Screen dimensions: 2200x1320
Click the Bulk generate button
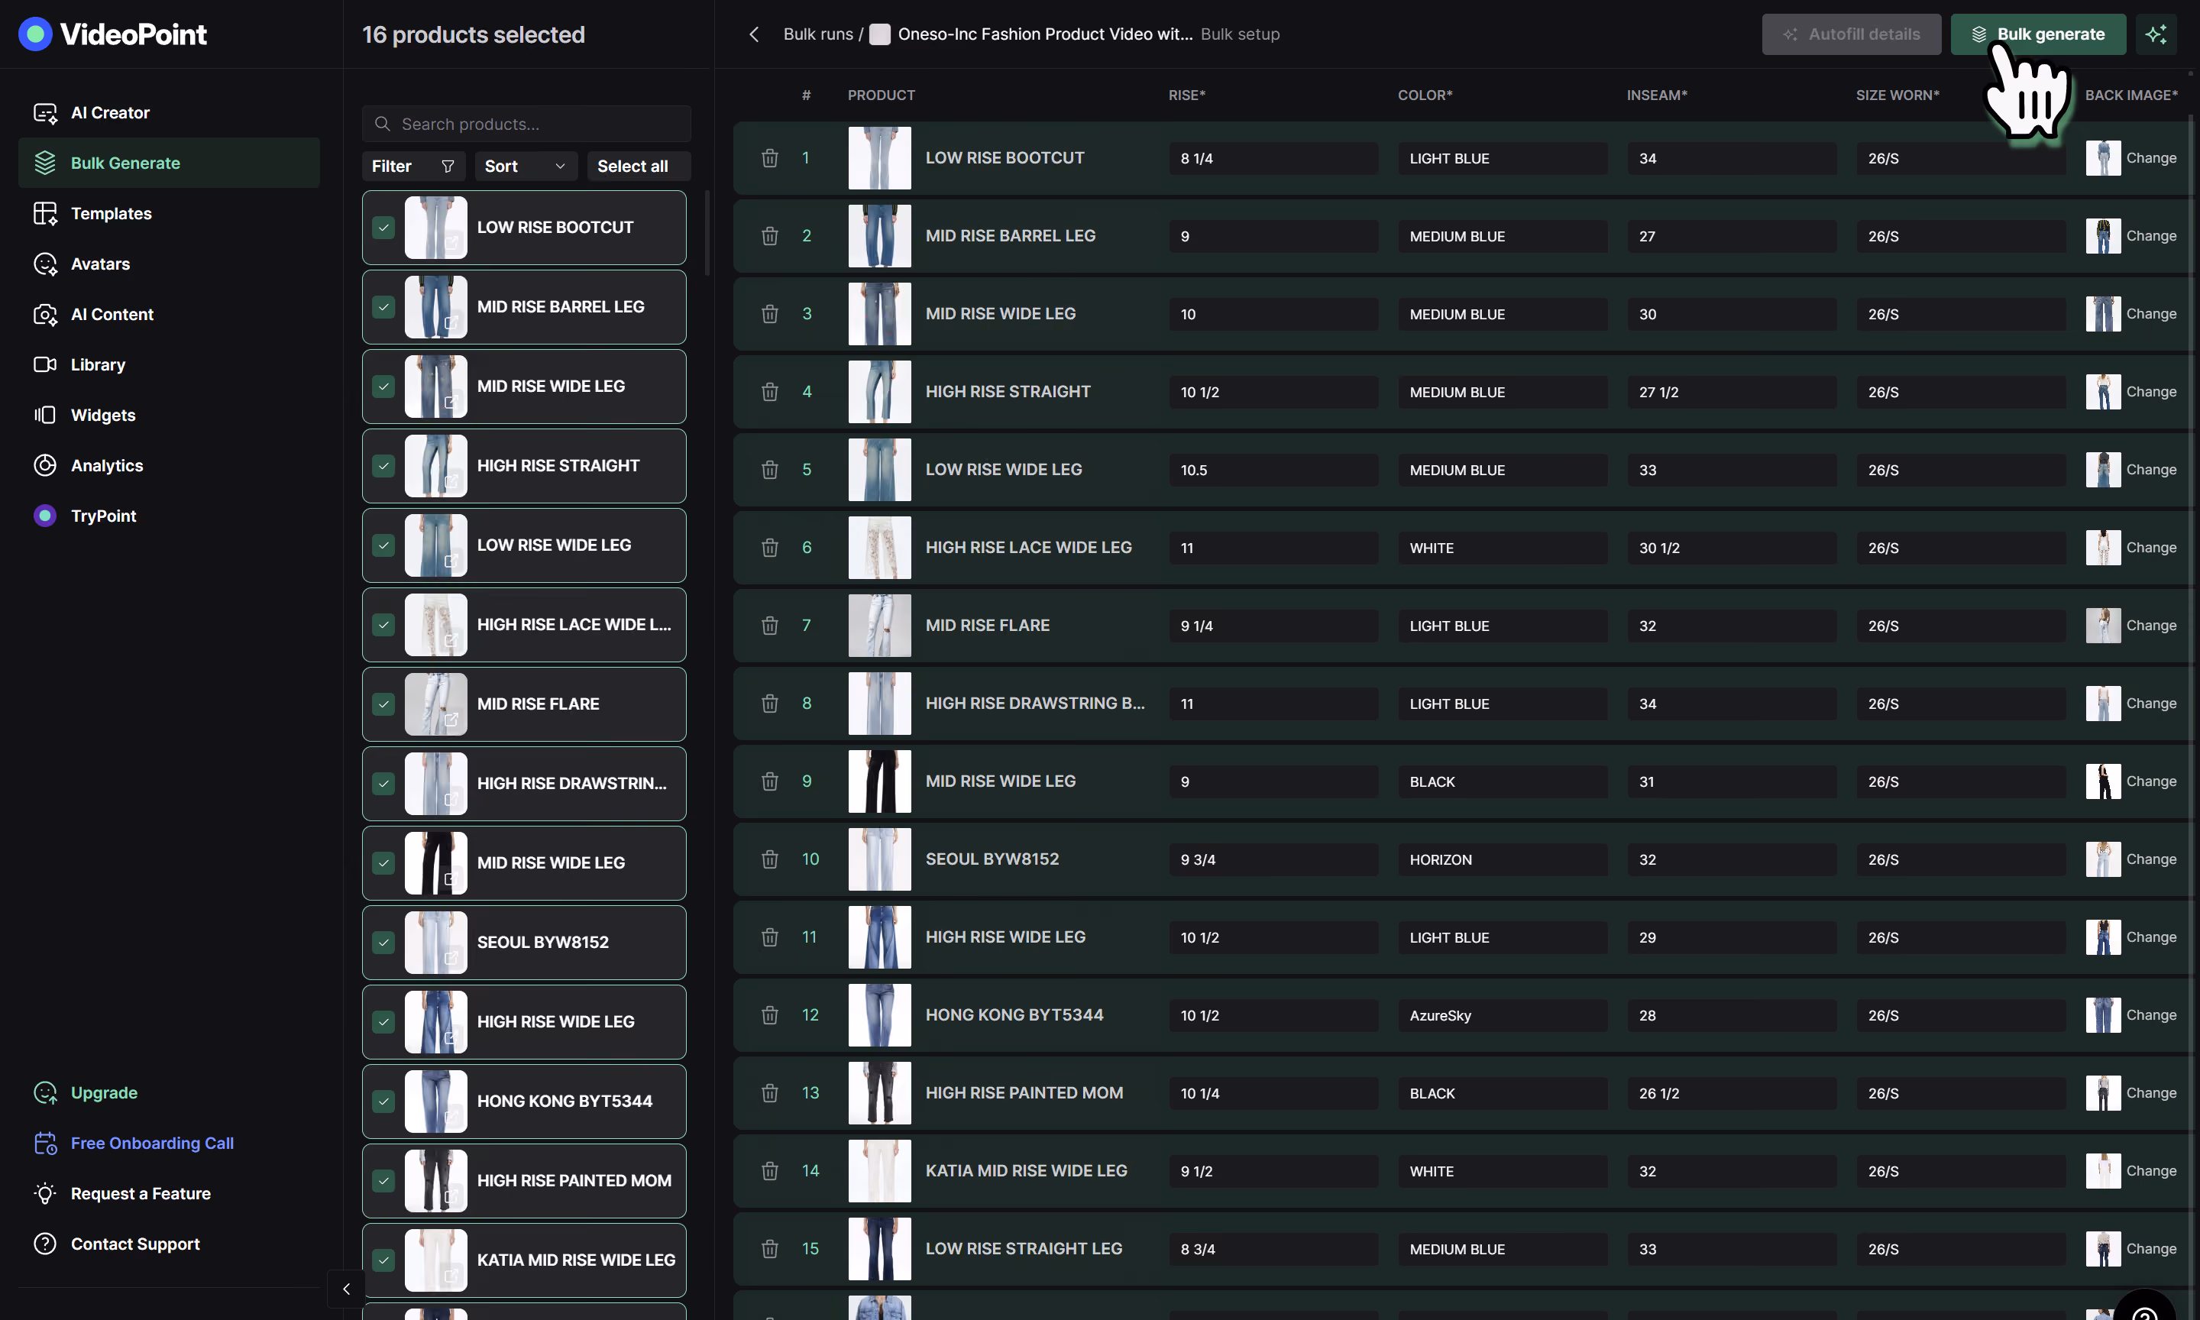click(2038, 34)
